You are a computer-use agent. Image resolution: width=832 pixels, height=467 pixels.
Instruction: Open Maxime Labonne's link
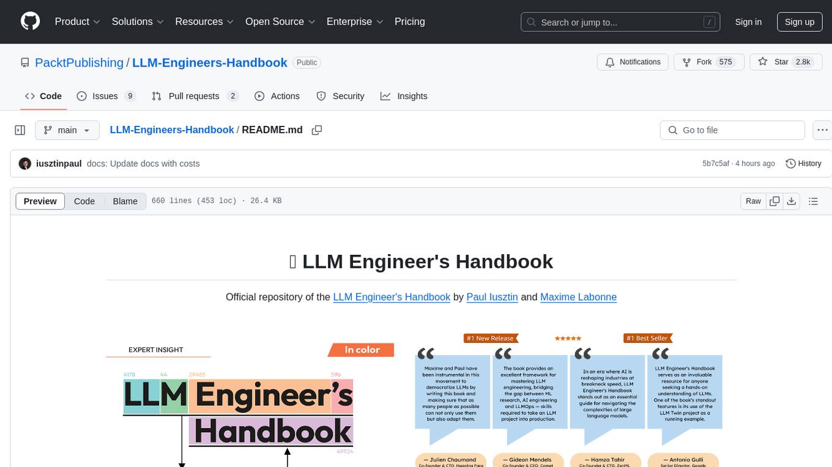pos(579,297)
